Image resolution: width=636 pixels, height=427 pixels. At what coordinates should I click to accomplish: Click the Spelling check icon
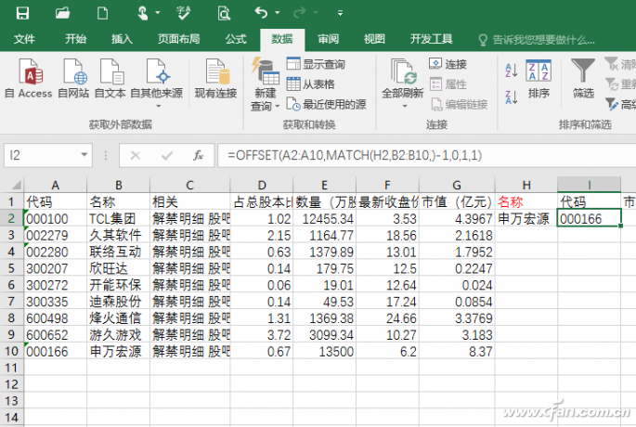click(x=184, y=13)
